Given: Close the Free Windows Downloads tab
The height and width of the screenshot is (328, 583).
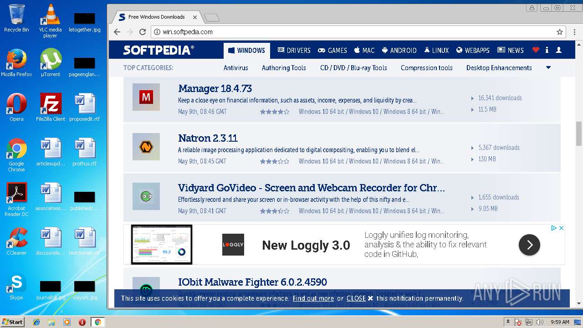Looking at the screenshot, I should [x=195, y=17].
